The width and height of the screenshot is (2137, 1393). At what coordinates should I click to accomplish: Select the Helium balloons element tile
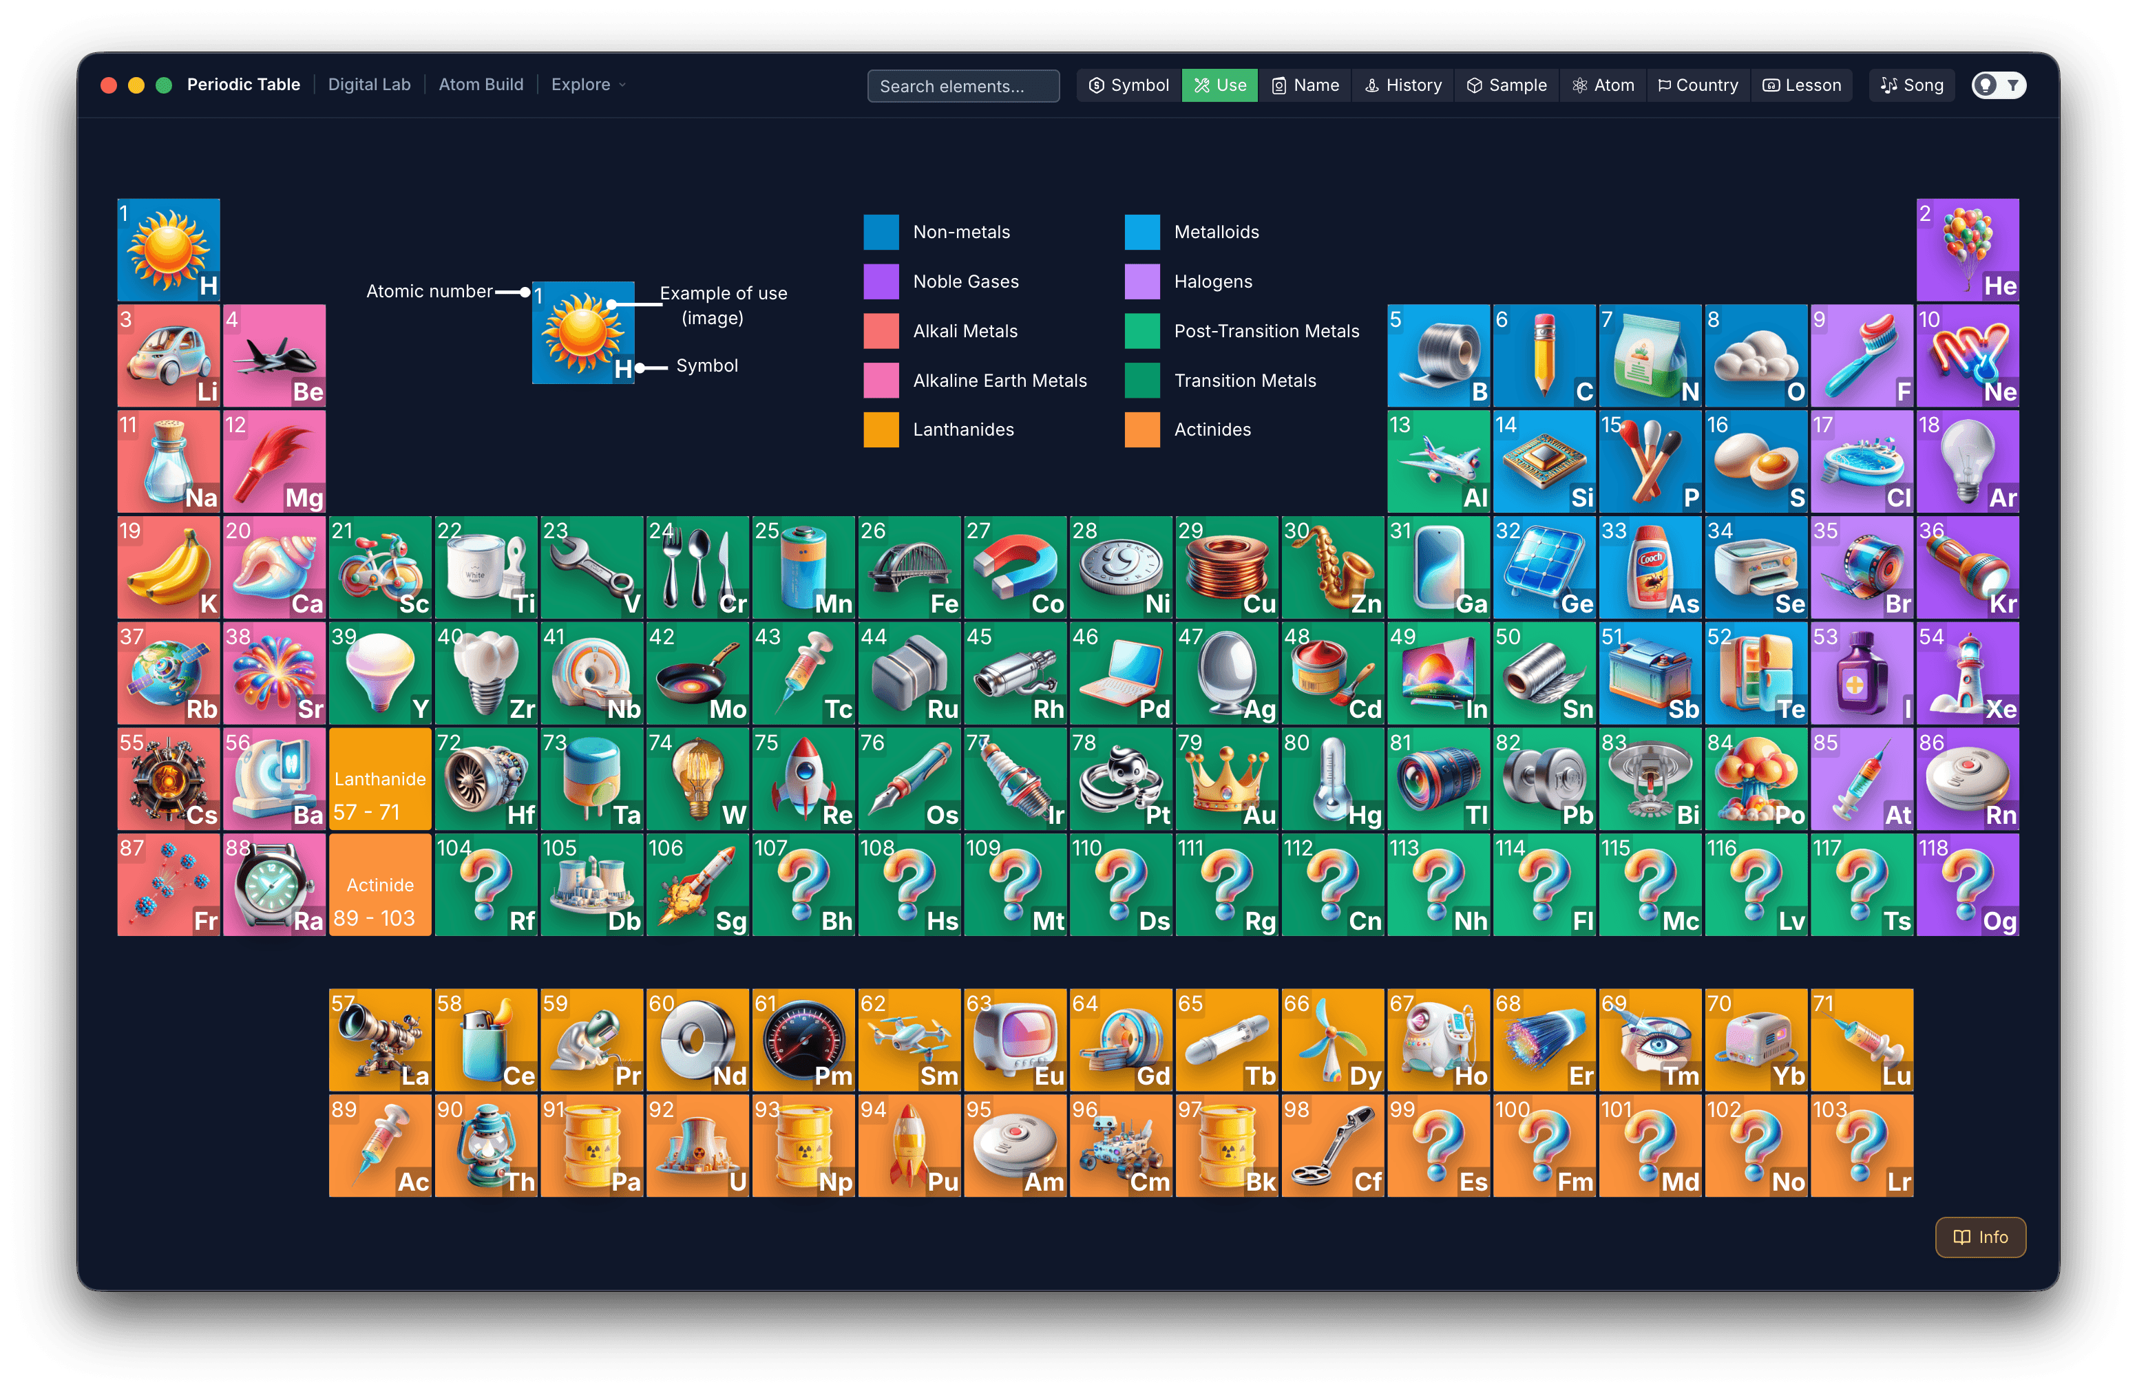click(1968, 250)
